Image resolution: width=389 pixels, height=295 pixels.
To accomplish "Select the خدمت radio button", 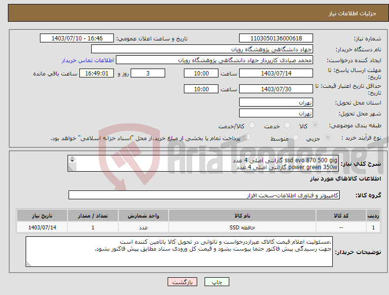I will coord(287,125).
